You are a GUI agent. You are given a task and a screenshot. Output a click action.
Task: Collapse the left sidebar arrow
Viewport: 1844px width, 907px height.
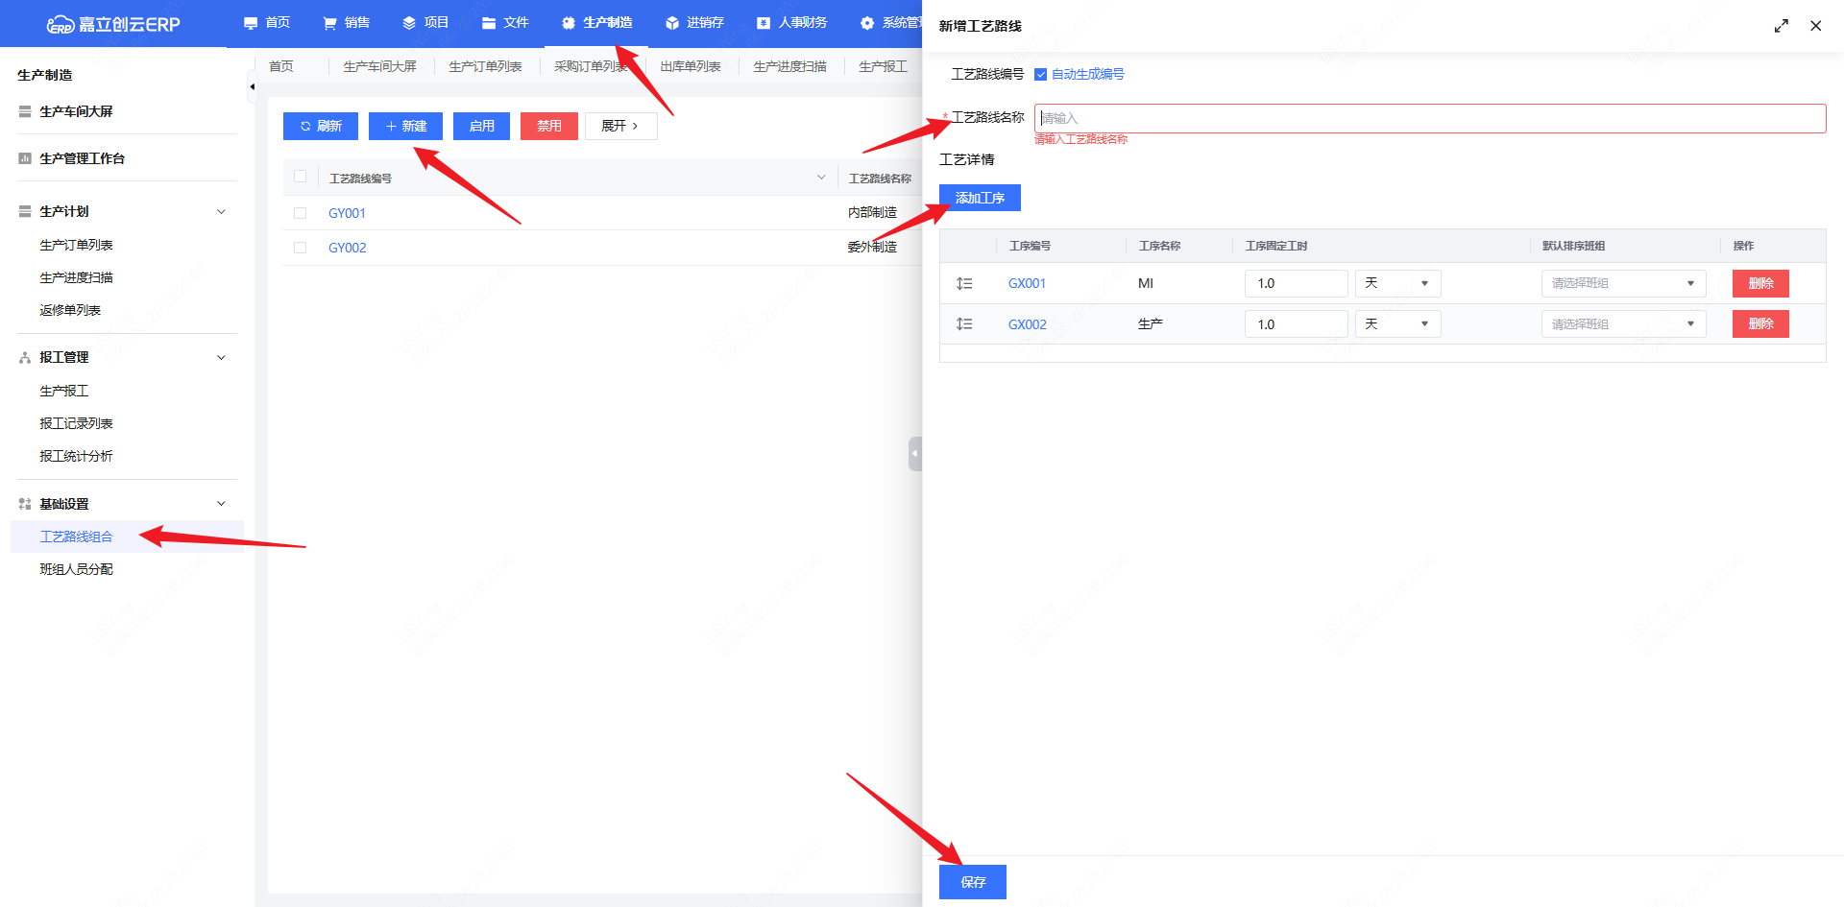pyautogui.click(x=252, y=86)
